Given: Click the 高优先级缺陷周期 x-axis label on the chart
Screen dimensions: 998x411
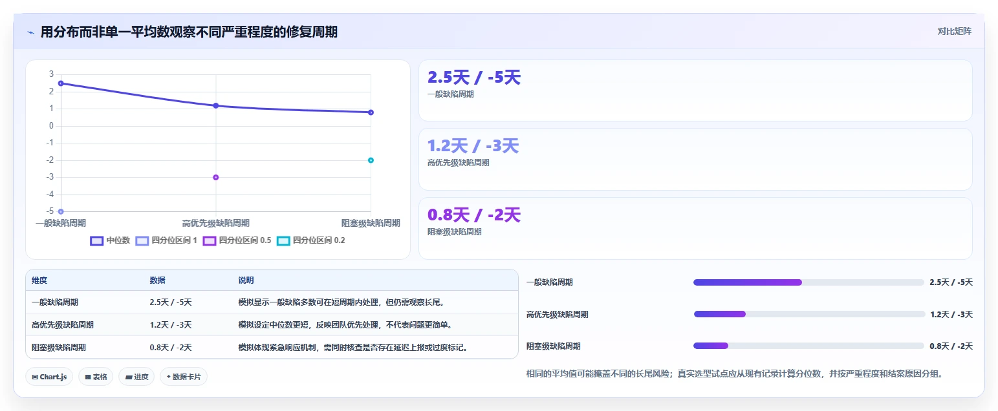Looking at the screenshot, I should coord(216,223).
